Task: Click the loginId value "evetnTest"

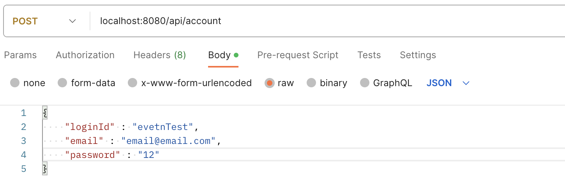Action: click(162, 127)
